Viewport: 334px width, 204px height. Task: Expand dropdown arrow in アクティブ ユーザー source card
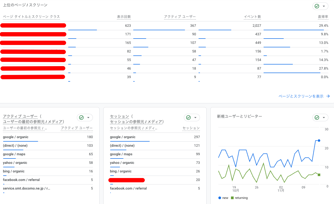point(88,118)
